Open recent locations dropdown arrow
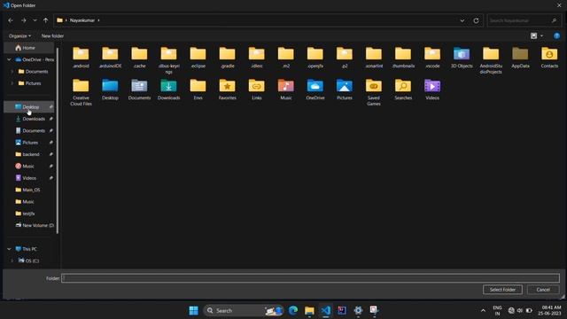Screen dimensions: 567x319 [35, 20]
